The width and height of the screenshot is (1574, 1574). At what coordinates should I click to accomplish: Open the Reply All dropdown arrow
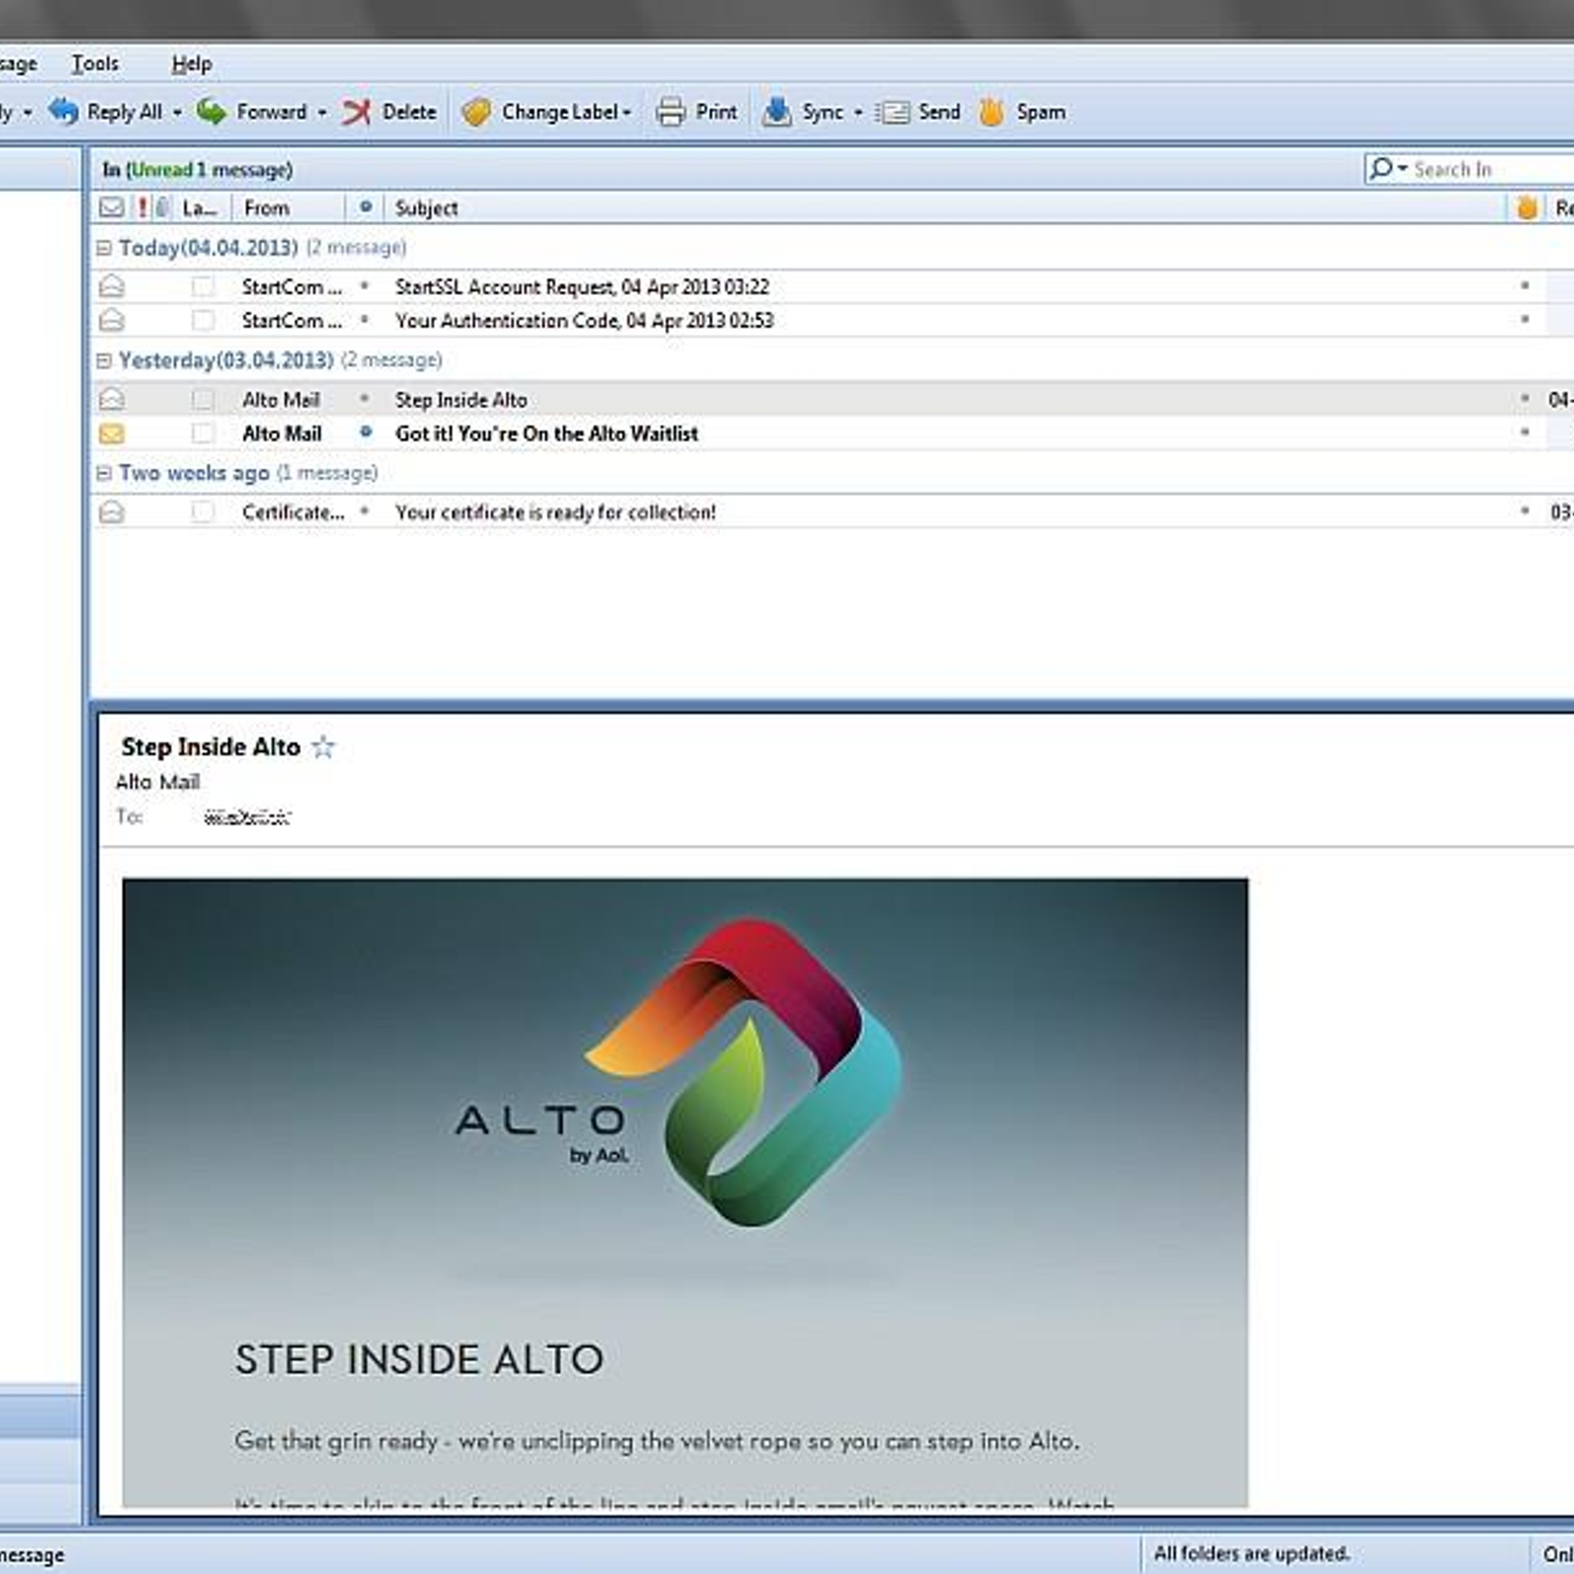click(x=177, y=113)
